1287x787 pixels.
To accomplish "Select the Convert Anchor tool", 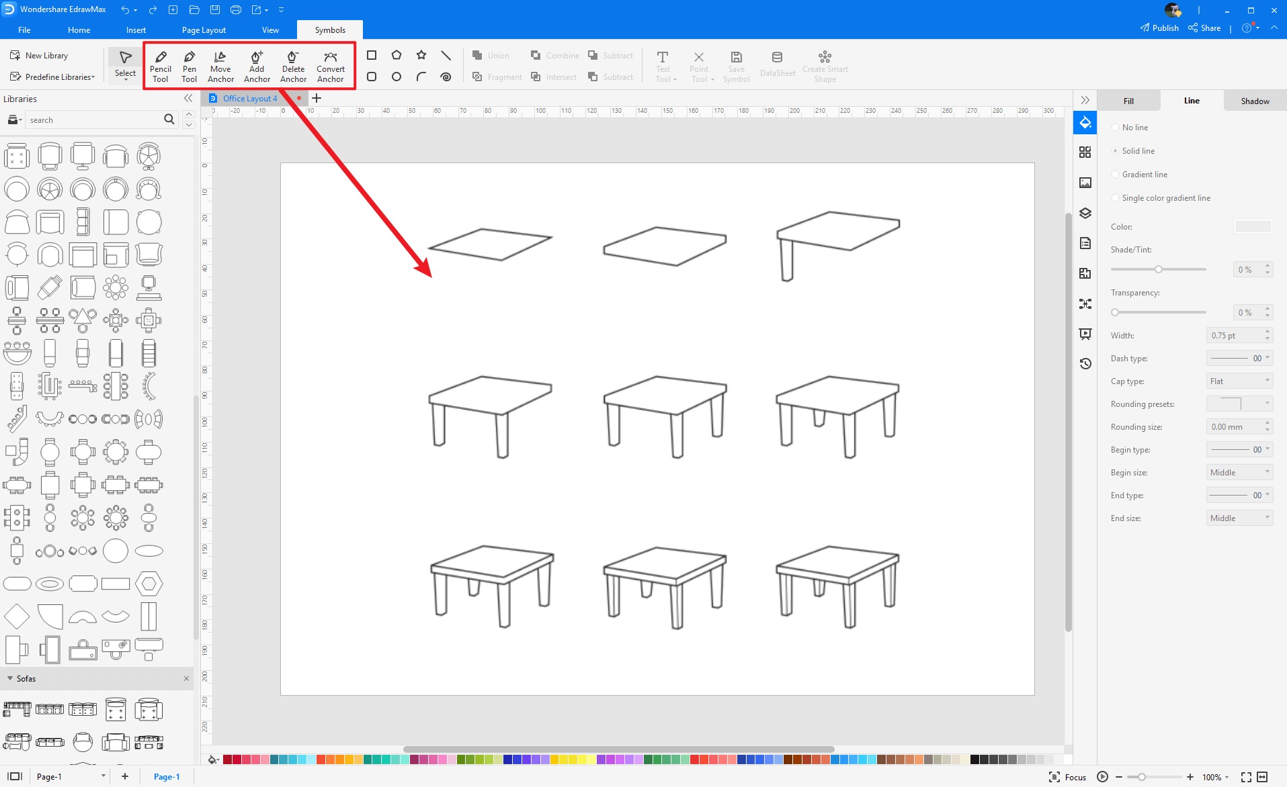I will point(330,65).
